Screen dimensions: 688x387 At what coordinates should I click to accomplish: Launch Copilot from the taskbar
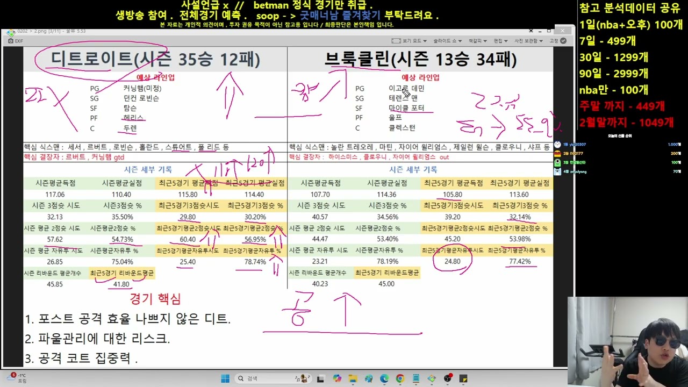[337, 378]
